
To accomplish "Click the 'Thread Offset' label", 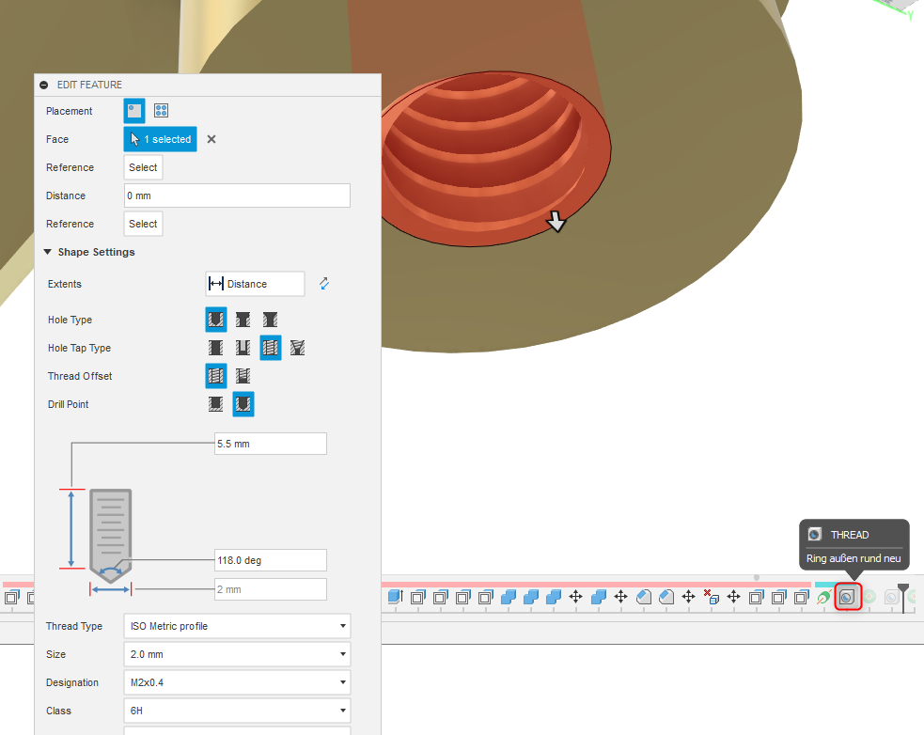I will (80, 376).
